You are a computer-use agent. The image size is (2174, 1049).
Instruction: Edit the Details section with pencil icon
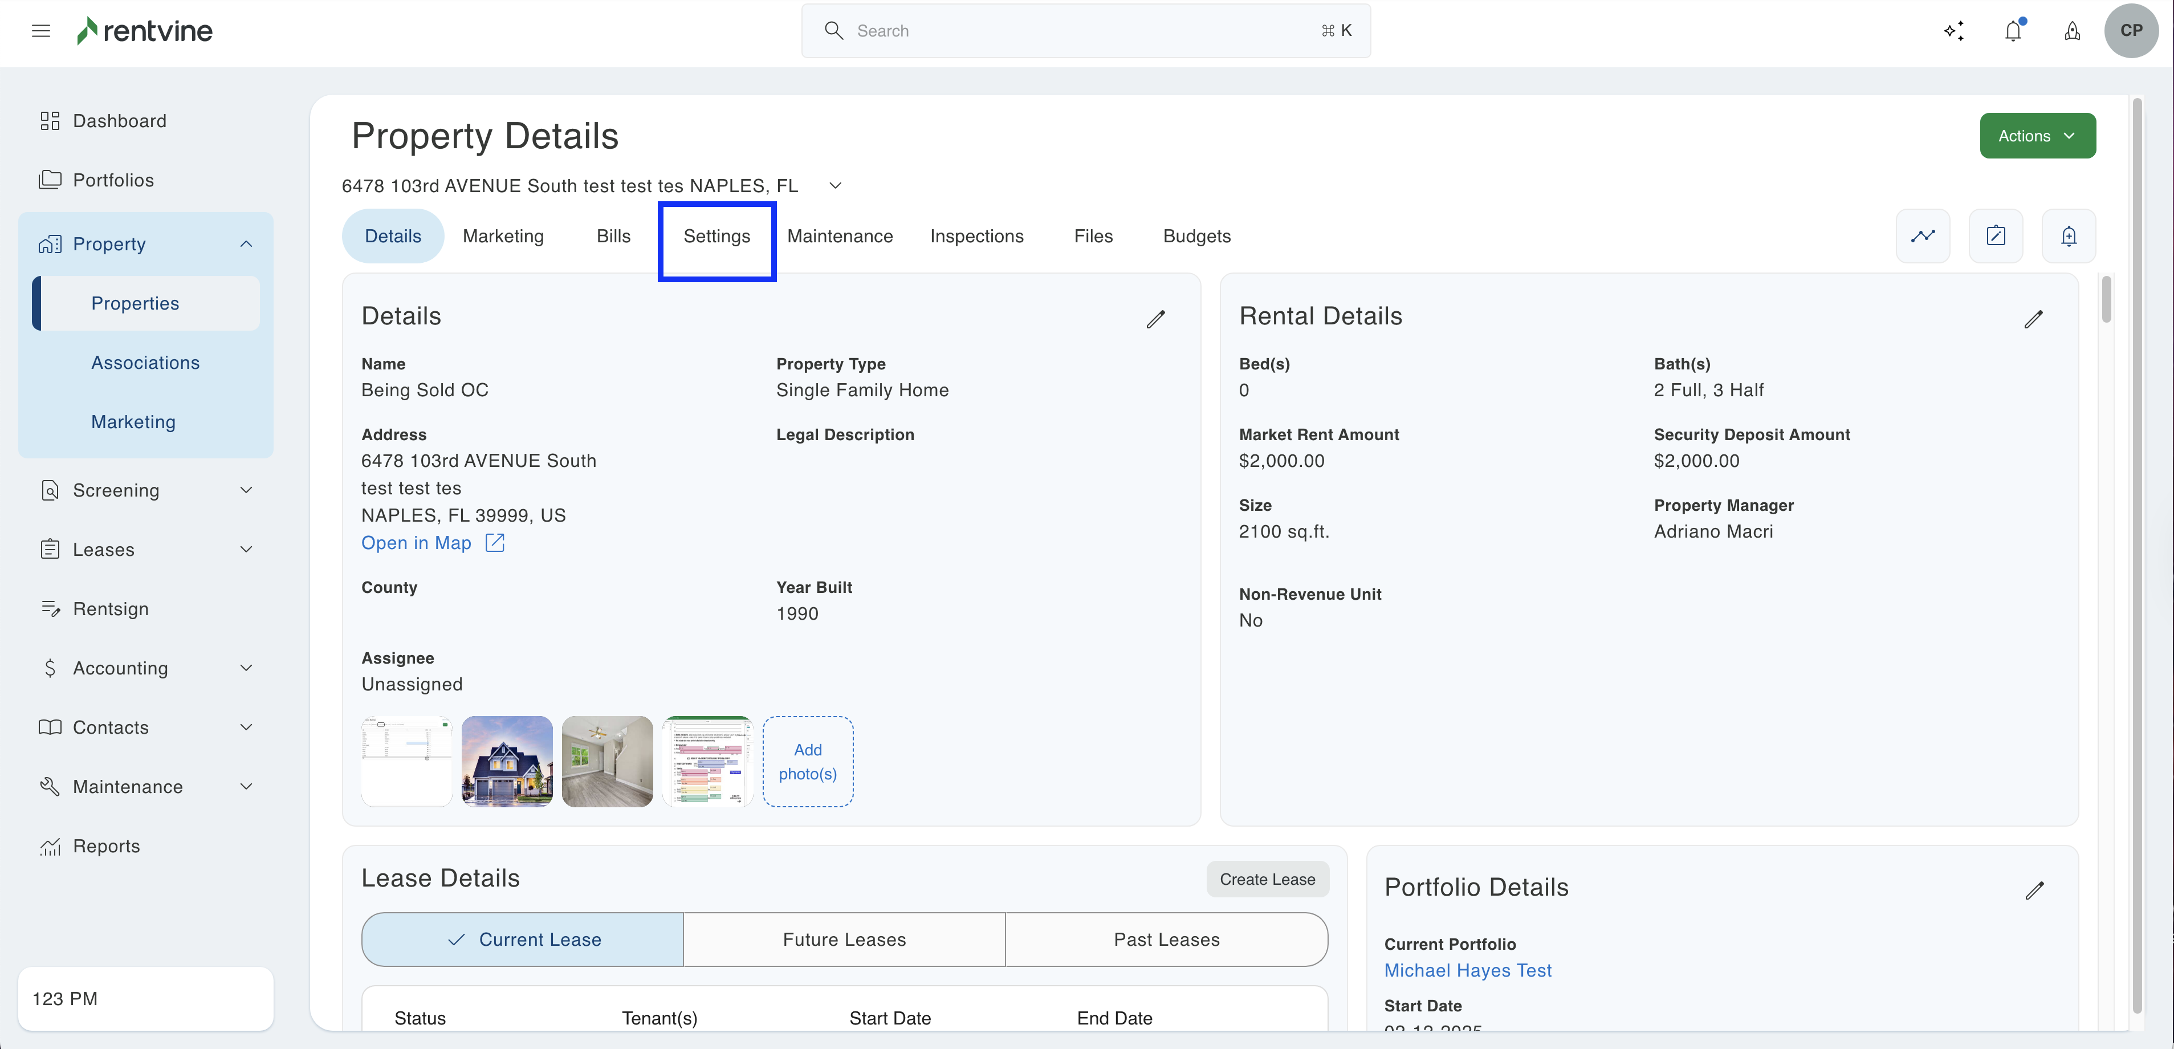pyautogui.click(x=1155, y=319)
